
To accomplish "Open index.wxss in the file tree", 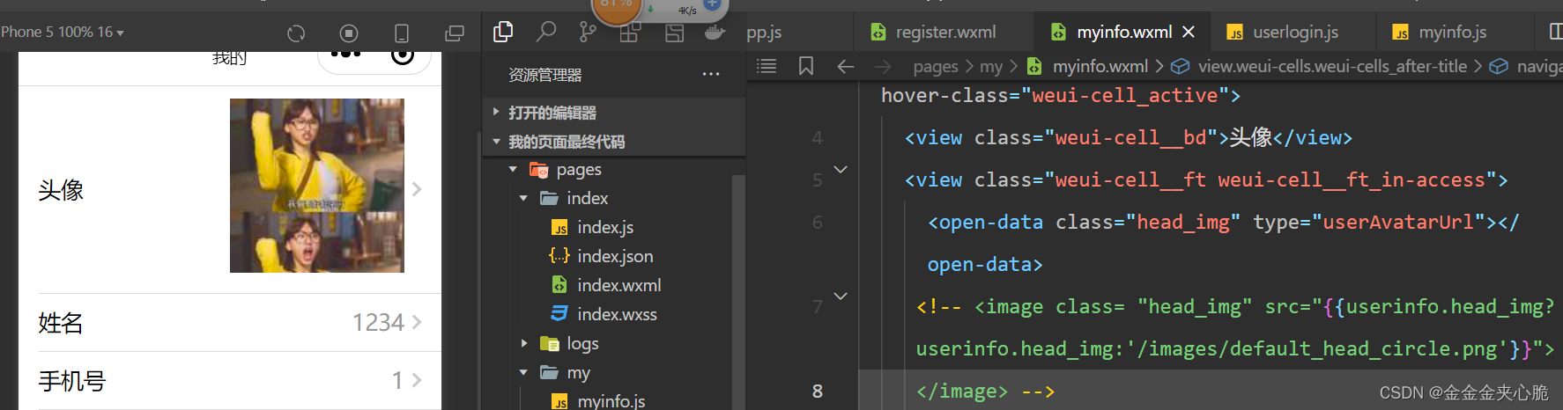I will [x=617, y=314].
